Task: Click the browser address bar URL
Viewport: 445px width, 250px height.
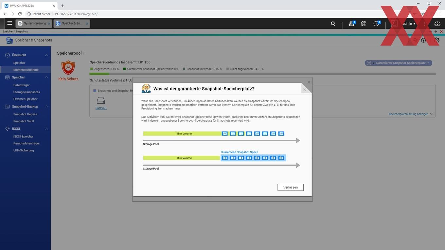Action: [76, 14]
